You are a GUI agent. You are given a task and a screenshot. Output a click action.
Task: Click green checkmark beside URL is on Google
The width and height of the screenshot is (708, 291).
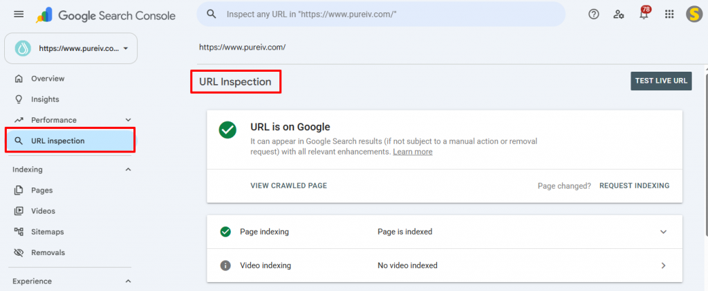pyautogui.click(x=227, y=130)
